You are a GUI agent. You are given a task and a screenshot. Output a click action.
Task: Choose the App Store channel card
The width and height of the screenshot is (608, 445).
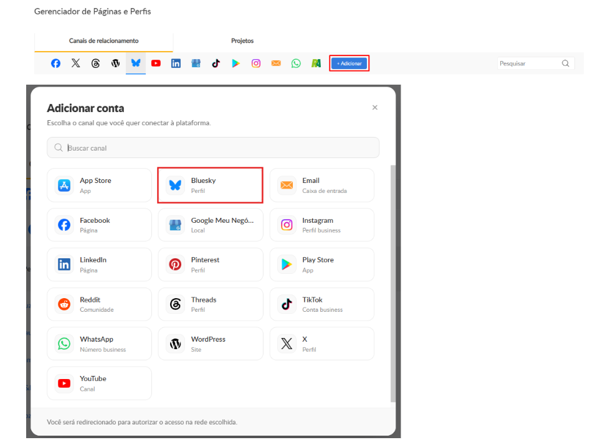click(x=99, y=185)
